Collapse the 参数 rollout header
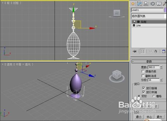This screenshot has height=121, width=167. click(x=149, y=61)
